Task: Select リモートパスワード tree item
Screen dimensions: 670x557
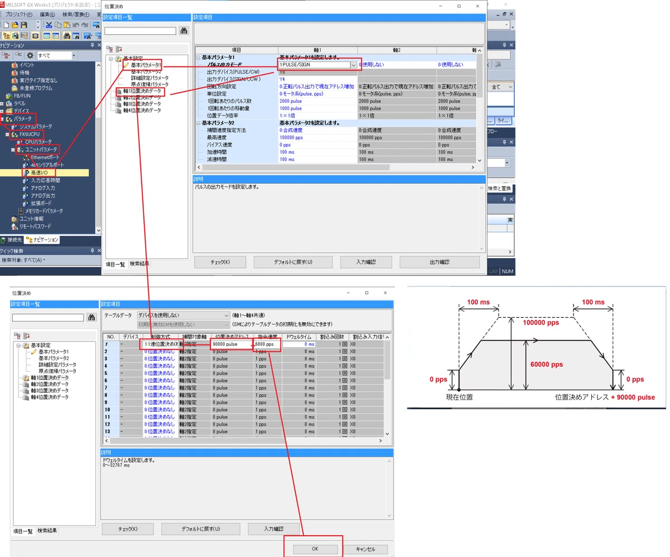Action: point(35,227)
